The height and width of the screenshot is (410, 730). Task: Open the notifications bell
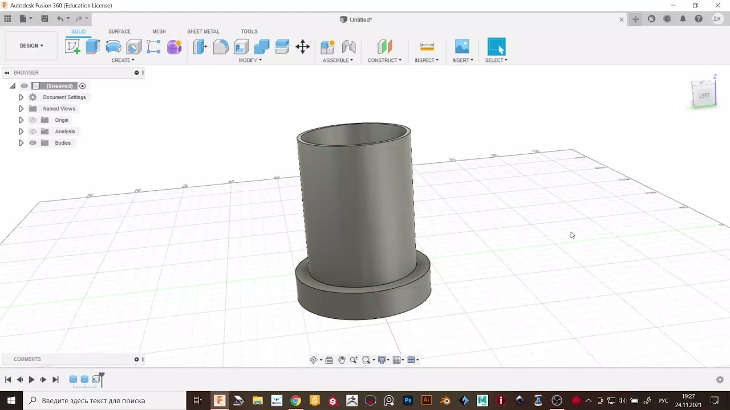(x=683, y=19)
